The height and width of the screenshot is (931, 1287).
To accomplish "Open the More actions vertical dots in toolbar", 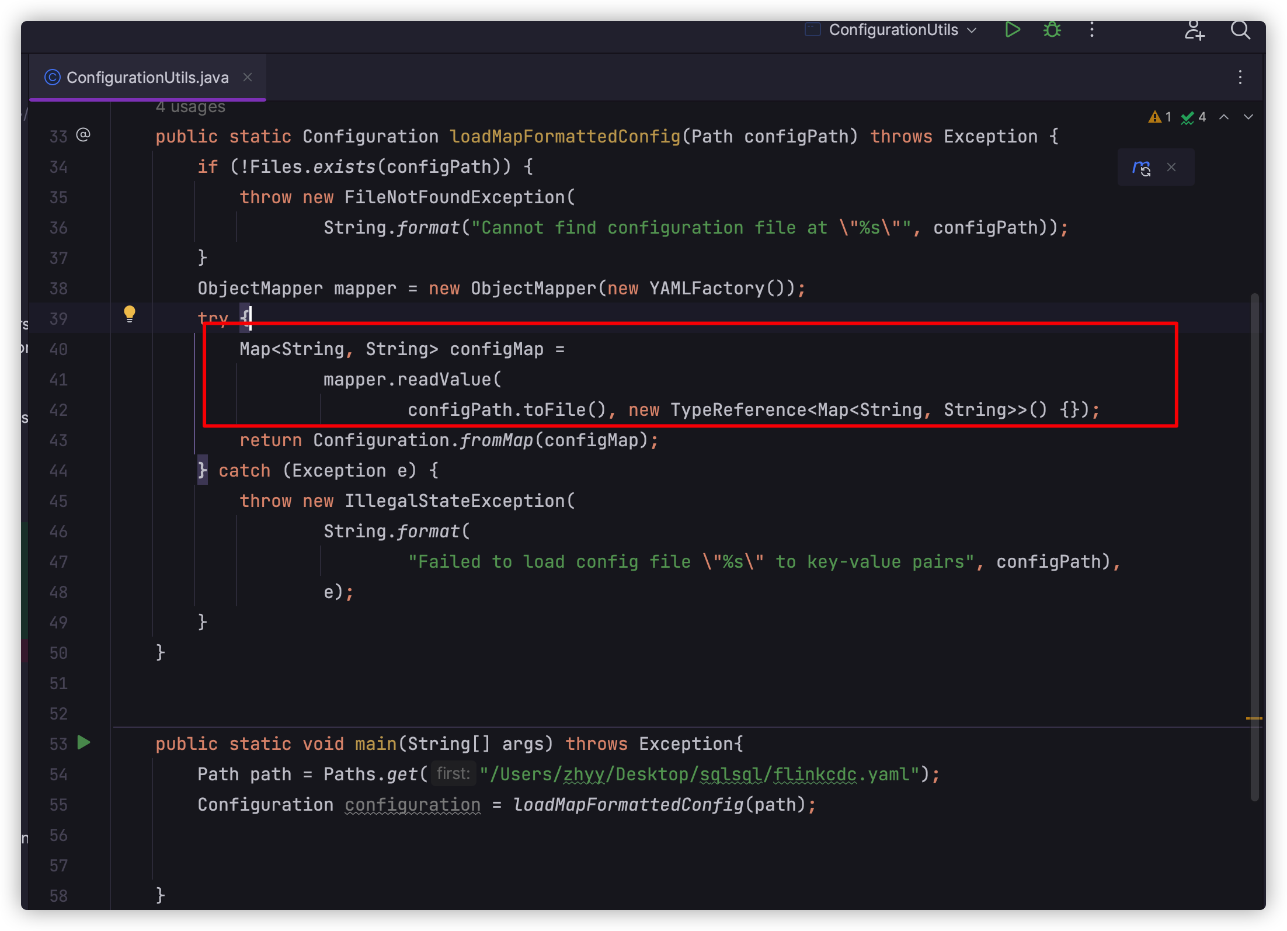I will 1091,29.
